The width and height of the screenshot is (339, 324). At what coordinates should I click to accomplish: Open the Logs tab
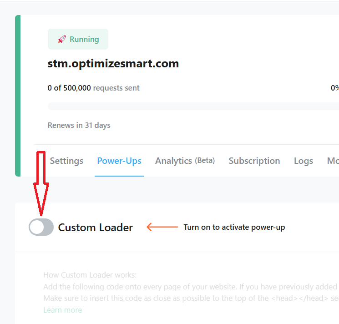click(x=304, y=161)
